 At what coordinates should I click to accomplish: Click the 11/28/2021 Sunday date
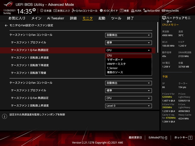[x=9, y=12]
